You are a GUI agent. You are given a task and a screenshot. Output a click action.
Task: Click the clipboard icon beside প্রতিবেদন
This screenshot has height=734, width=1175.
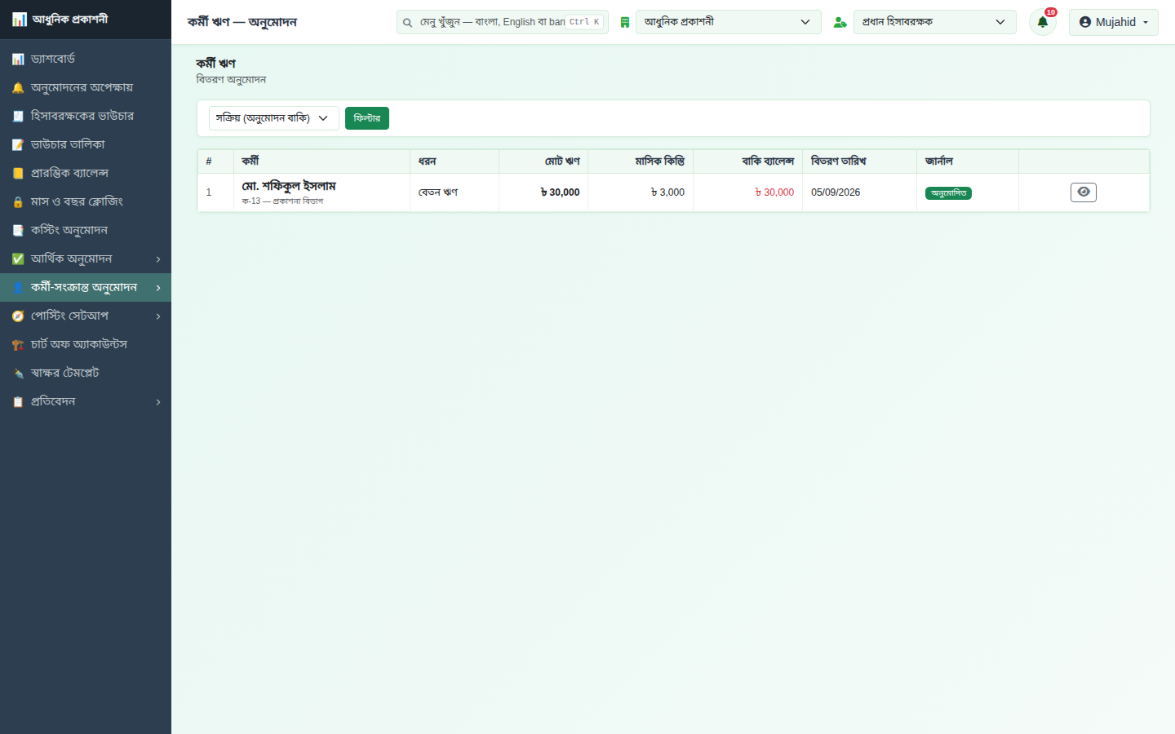[18, 402]
